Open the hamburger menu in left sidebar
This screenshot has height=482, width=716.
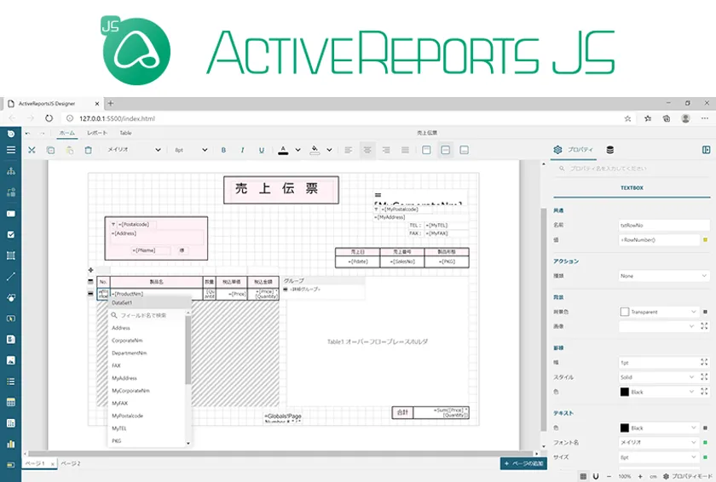click(11, 150)
